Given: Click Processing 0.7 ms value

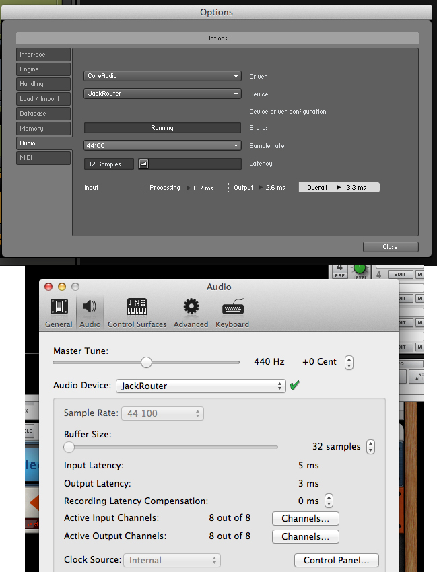Looking at the screenshot, I should click(203, 188).
